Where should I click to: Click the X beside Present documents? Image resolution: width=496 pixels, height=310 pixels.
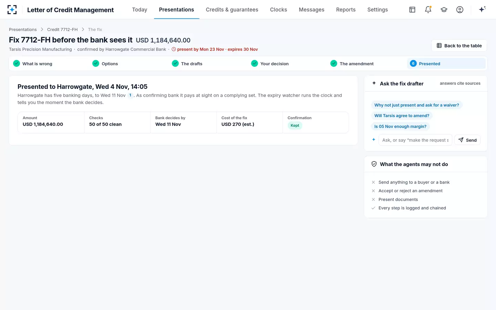point(373,199)
